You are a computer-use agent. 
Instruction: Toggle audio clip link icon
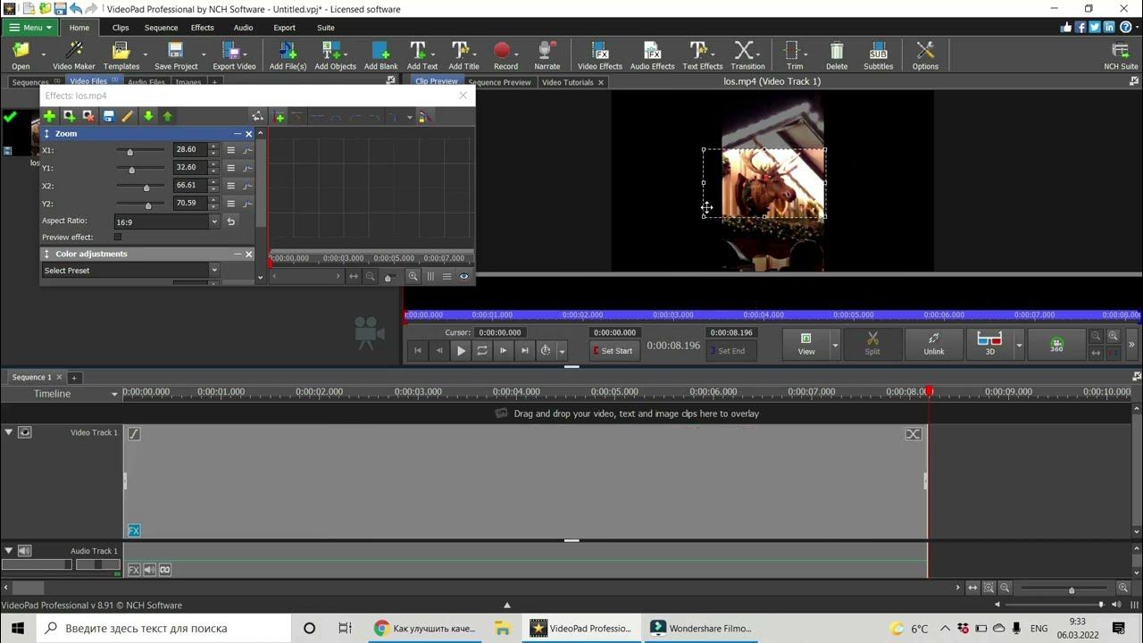tap(164, 570)
